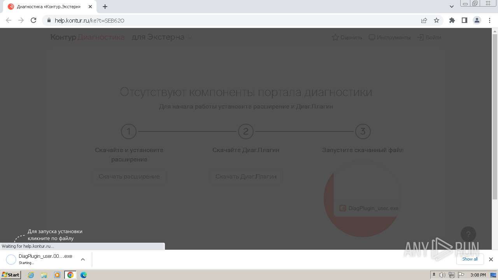The width and height of the screenshot is (498, 280).
Task: Click the network tray icon
Action: [452, 275]
